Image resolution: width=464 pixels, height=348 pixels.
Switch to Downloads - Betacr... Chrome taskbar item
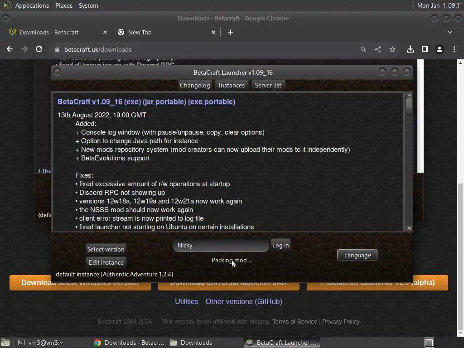[129, 343]
